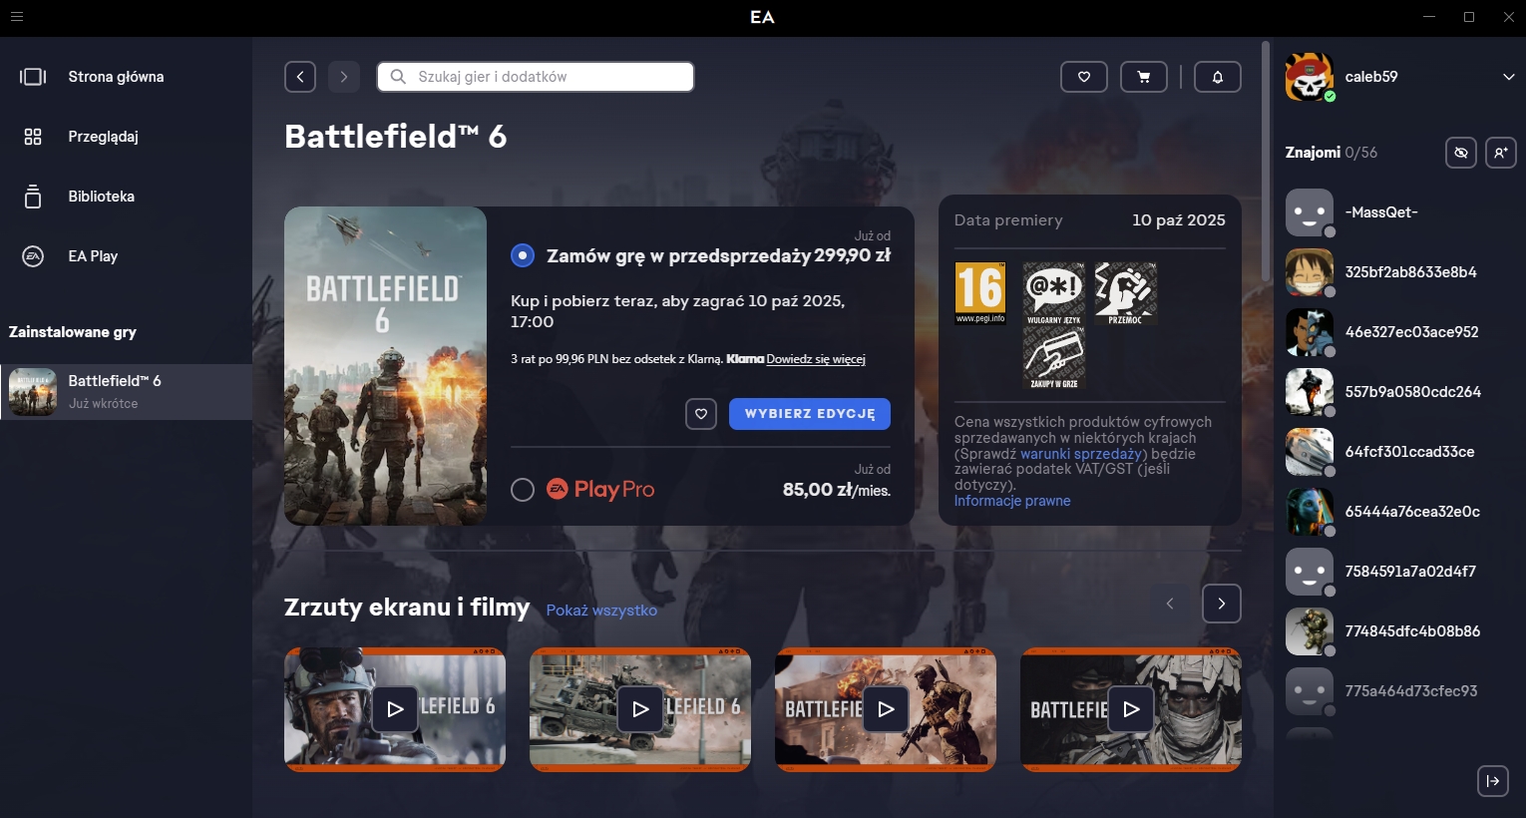
Task: Open the Pokaż wszystko link
Action: (x=601, y=610)
